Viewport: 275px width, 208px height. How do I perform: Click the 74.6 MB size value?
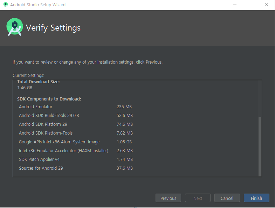(x=125, y=124)
